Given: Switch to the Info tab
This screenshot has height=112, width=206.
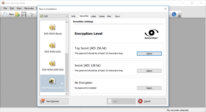Looking at the screenshot, I should pyautogui.click(x=73, y=16).
